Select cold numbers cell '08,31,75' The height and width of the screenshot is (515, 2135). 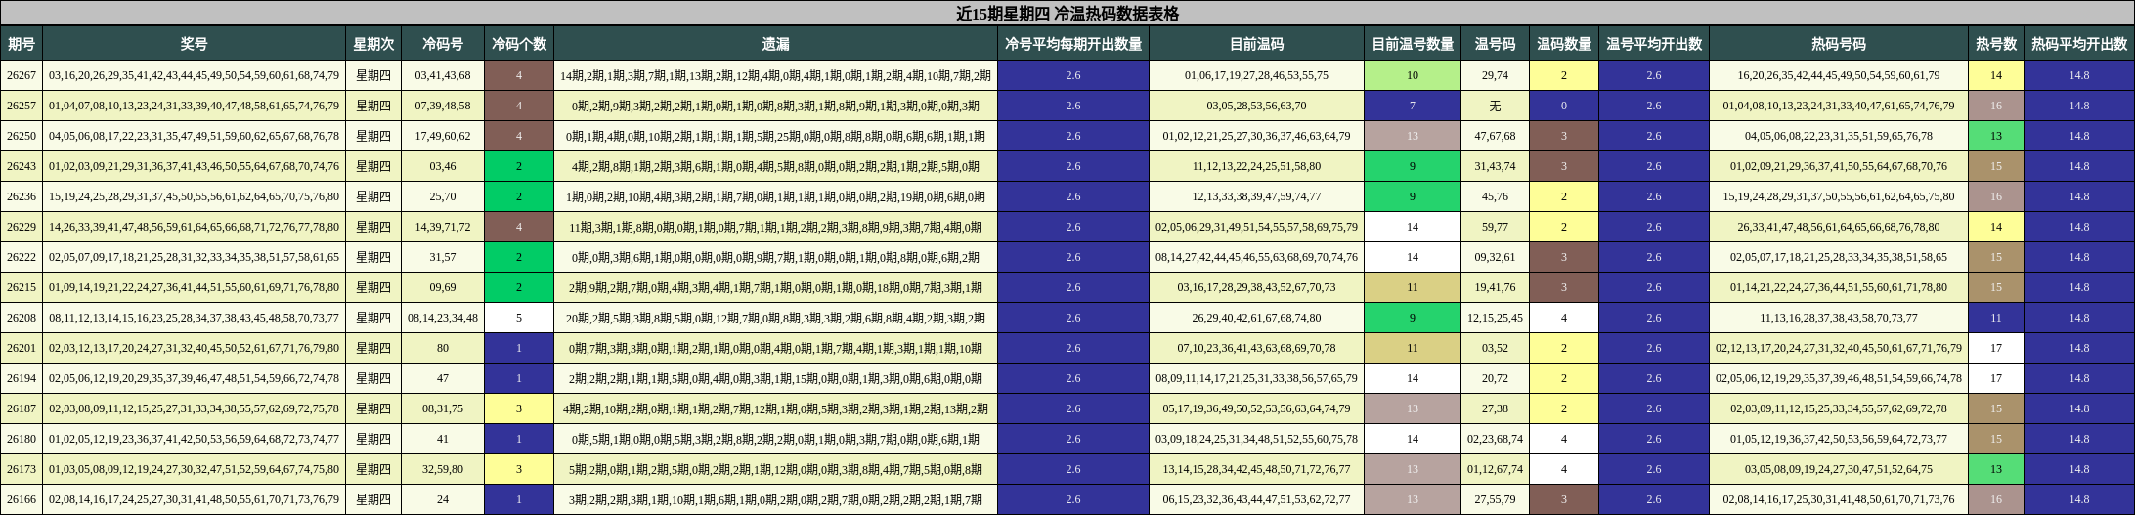443,408
